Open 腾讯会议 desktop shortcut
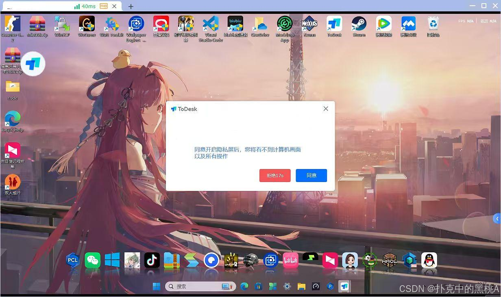 pyautogui.click(x=408, y=27)
